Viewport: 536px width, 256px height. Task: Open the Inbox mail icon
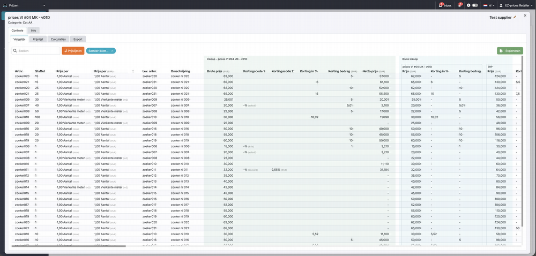coord(441,5)
